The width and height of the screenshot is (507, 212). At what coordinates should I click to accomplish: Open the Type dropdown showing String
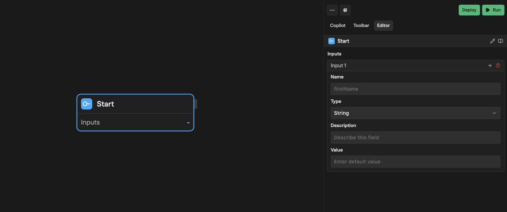point(415,113)
